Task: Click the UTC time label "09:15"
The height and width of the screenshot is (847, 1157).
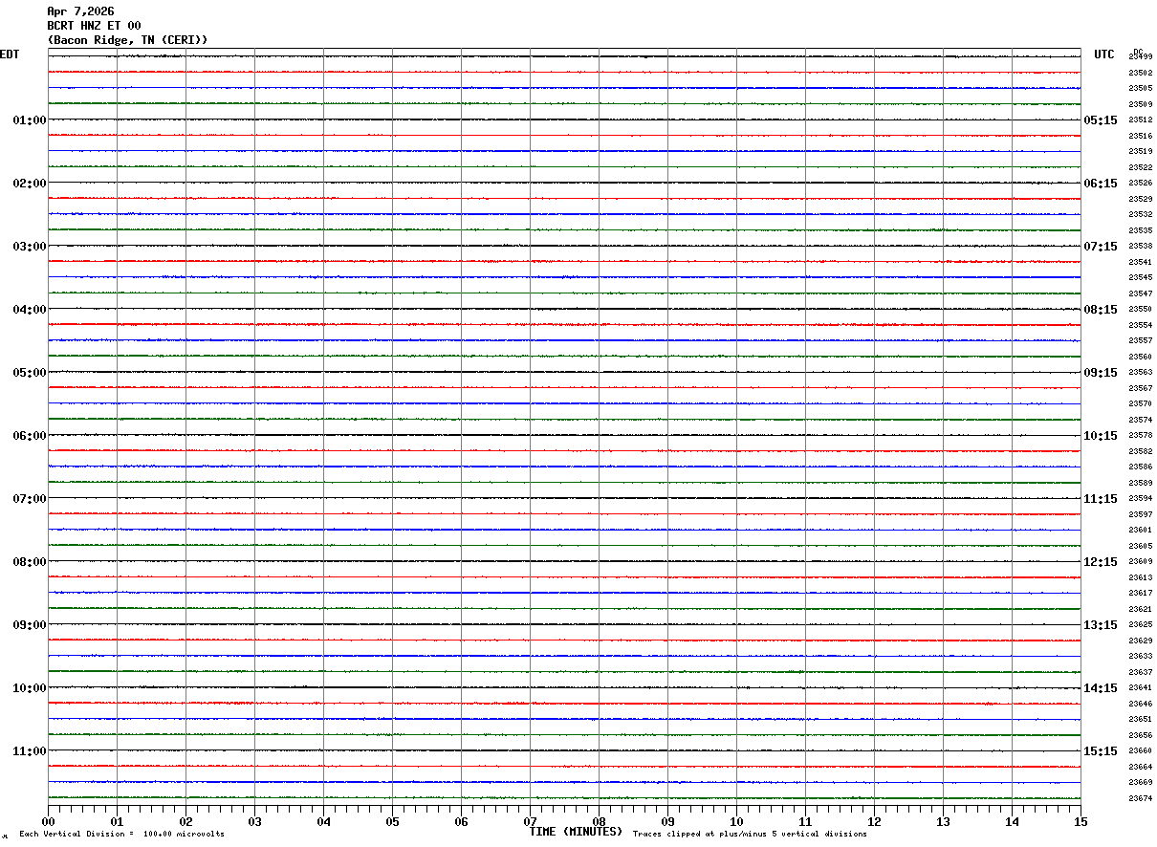Action: coord(1101,373)
